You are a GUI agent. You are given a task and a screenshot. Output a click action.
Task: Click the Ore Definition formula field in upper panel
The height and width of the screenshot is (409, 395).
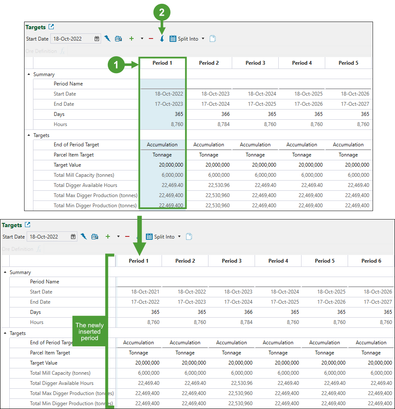coord(219,51)
